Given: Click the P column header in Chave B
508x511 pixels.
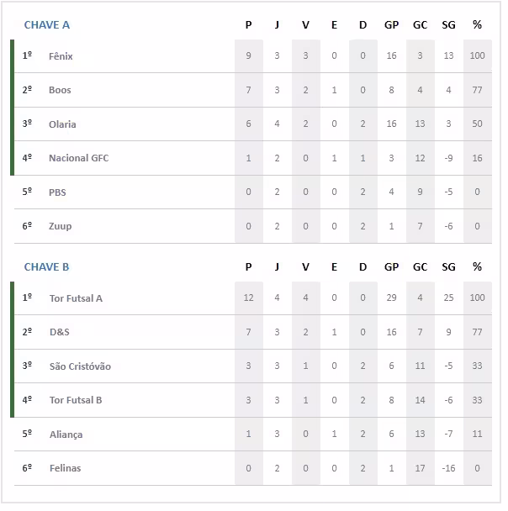Looking at the screenshot, I should 248,267.
